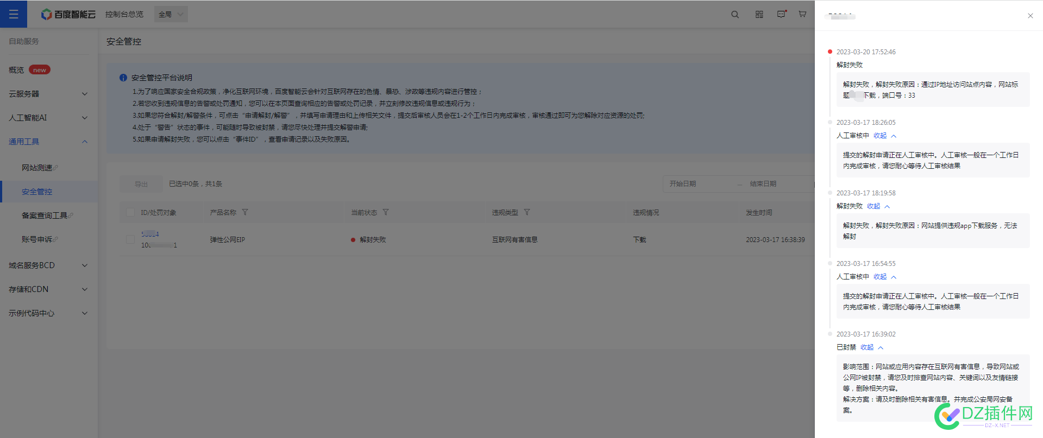This screenshot has width=1043, height=438.
Task: Click the 2023-03-17 16:38:39 time cell
Action: [x=775, y=239]
